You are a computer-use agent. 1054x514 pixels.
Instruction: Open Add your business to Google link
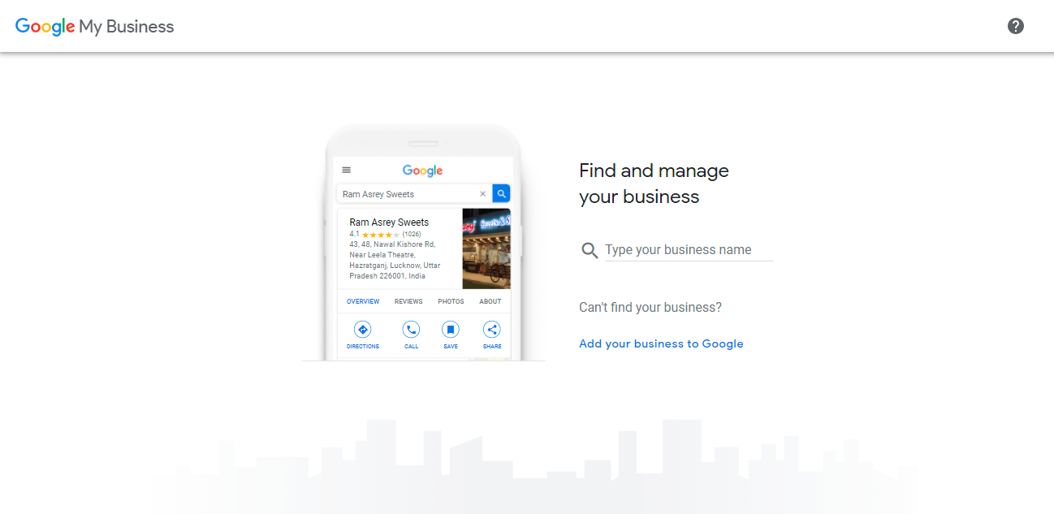[661, 343]
